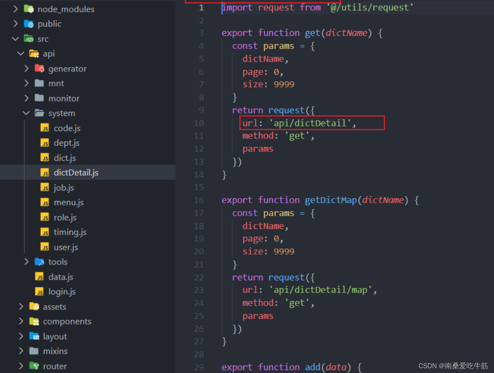Collapse the system folder chevron
The width and height of the screenshot is (494, 373).
tap(26, 113)
